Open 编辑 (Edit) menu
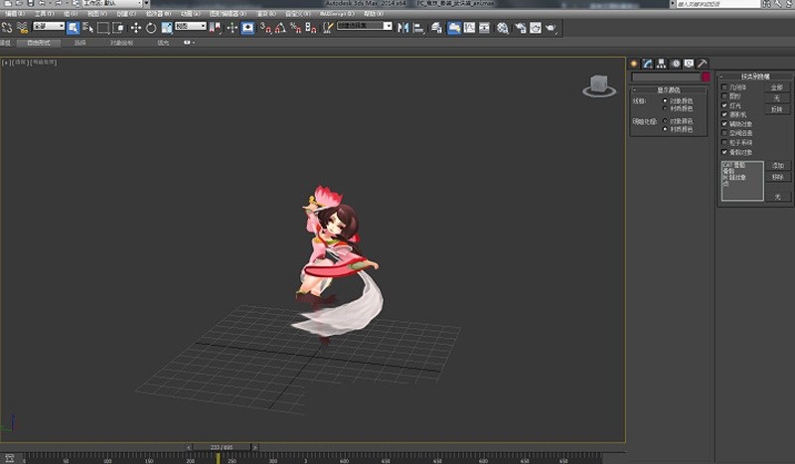The height and width of the screenshot is (464, 795). 14,14
